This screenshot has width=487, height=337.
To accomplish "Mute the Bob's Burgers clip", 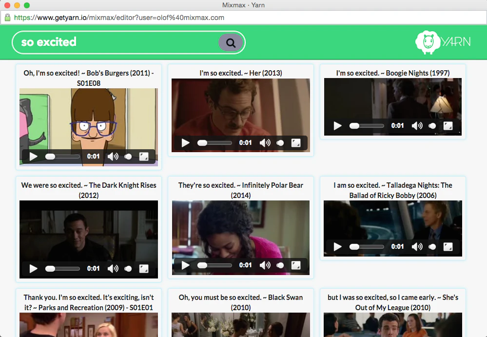I will pos(113,157).
